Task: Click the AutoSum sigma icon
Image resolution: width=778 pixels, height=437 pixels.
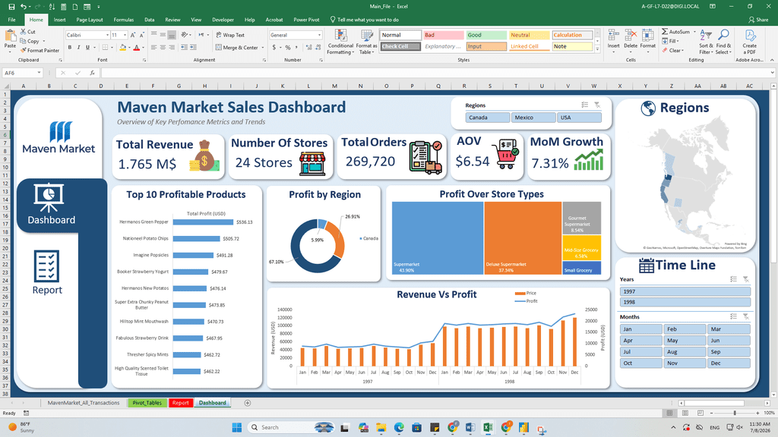Action: 664,32
